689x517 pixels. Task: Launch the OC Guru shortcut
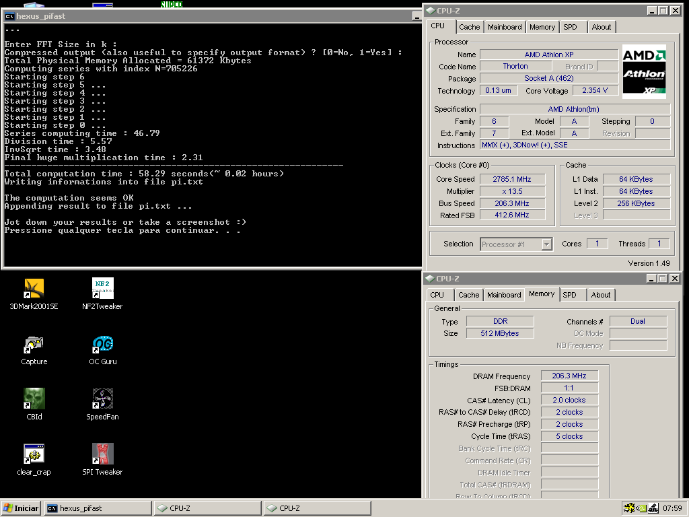[x=103, y=350]
